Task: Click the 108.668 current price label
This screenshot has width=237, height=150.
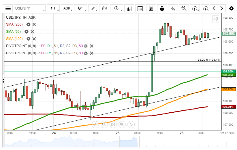Action: (x=229, y=34)
